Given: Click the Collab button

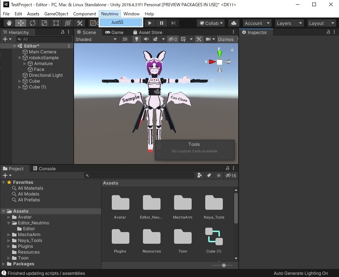Looking at the screenshot, I should point(210,23).
